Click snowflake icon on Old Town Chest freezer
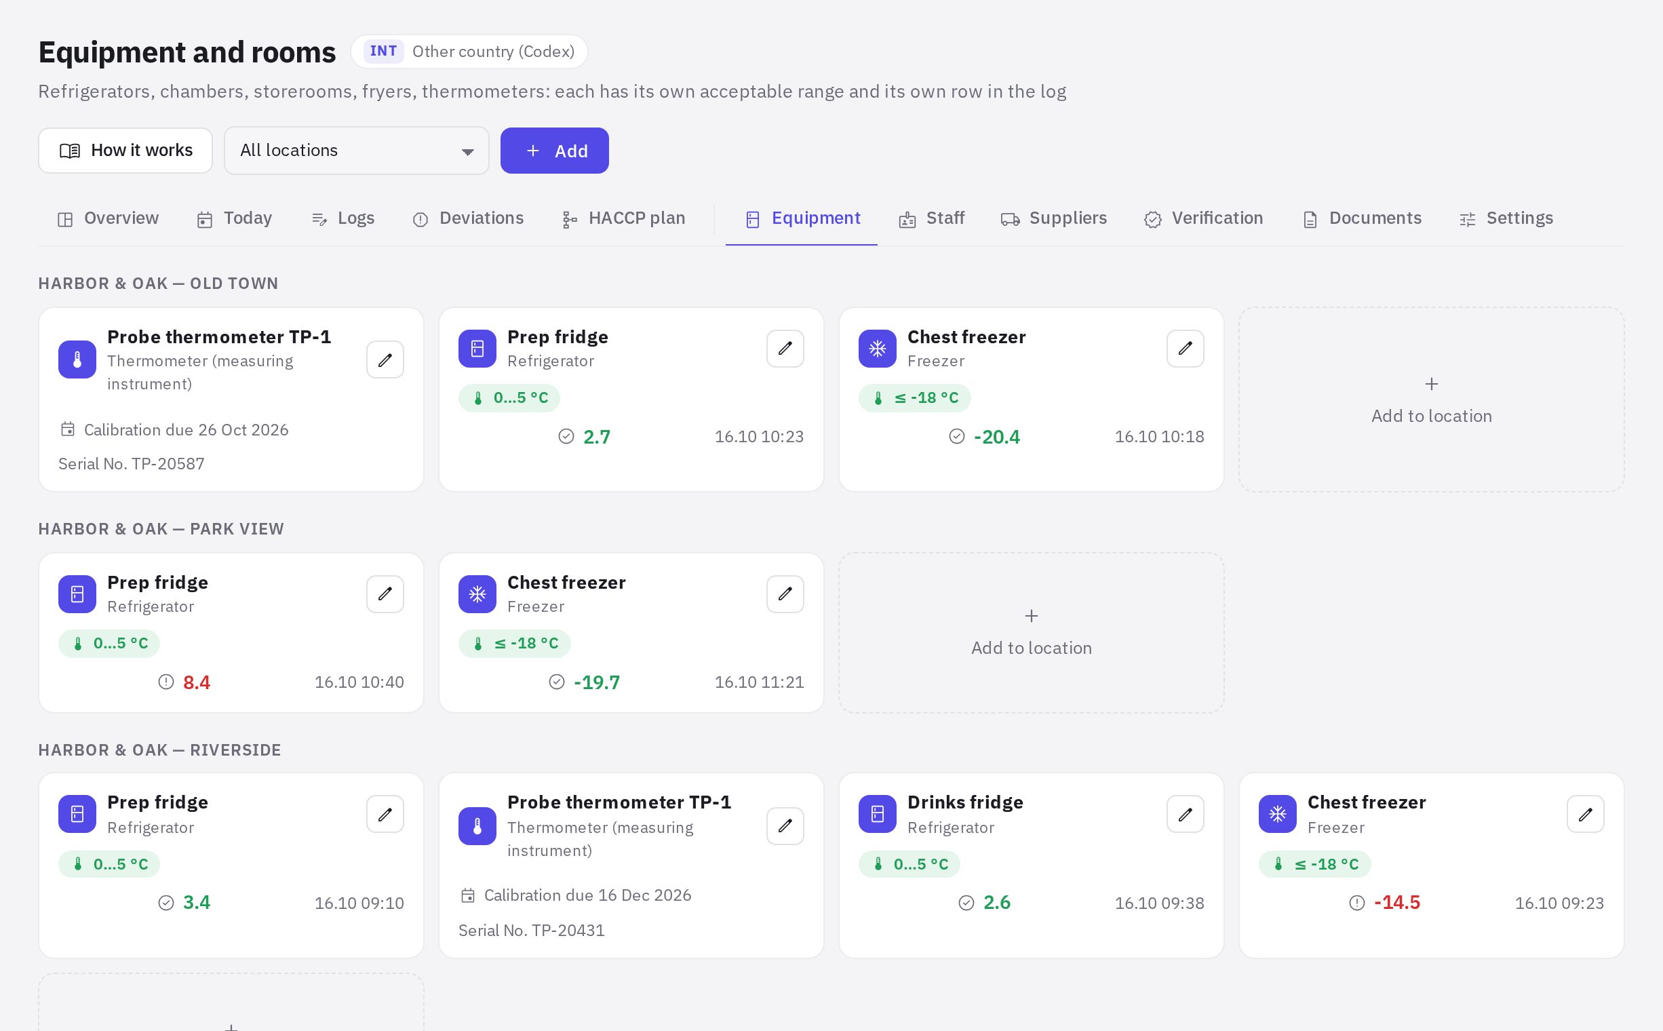Viewport: 1663px width, 1031px height. tap(878, 349)
